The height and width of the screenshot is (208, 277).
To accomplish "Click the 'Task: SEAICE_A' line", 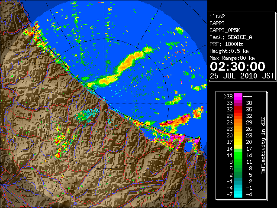I will pos(231,37).
